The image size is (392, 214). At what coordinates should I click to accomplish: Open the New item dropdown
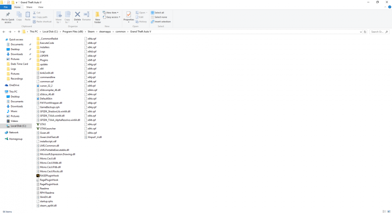[x=111, y=13]
